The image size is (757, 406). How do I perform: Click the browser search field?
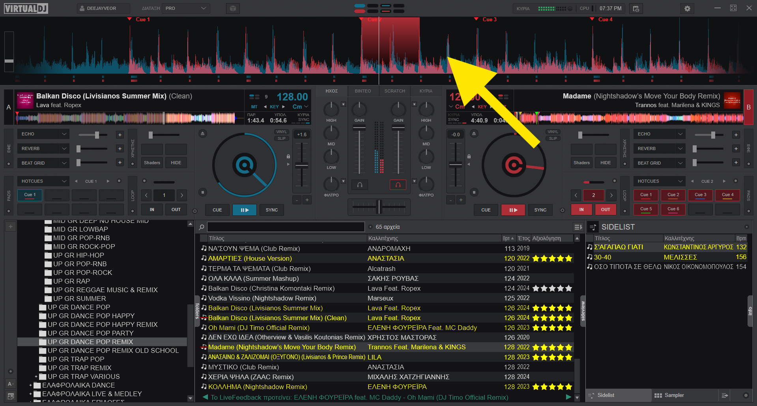pos(286,227)
